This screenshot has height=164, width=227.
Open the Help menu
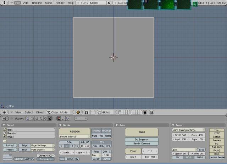pyautogui.click(x=71, y=3)
